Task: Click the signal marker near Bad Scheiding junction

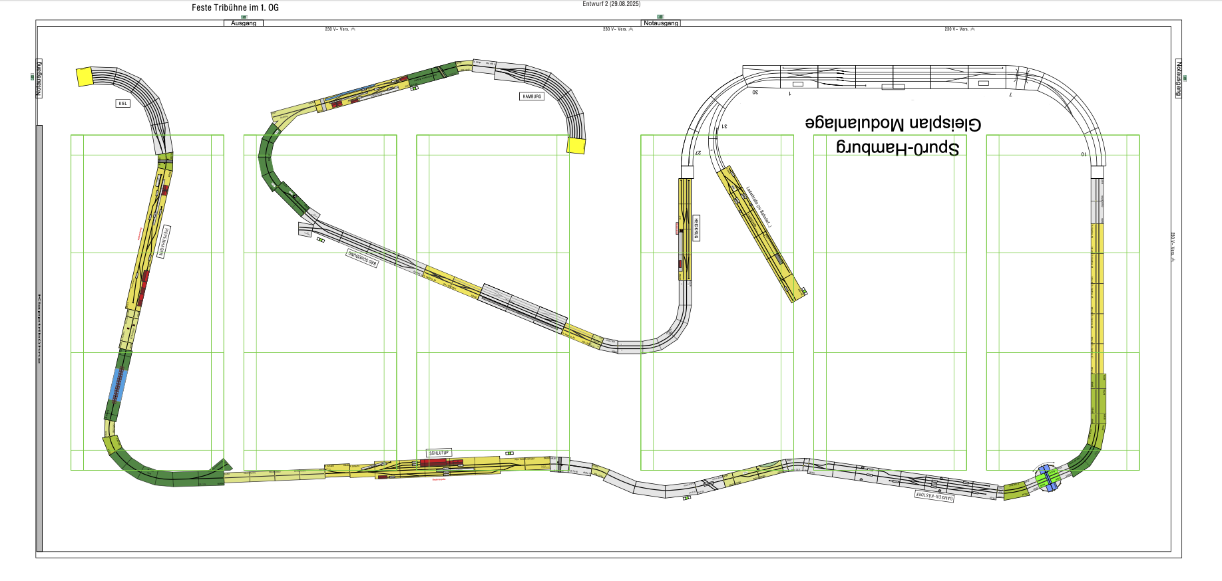Action: point(321,240)
